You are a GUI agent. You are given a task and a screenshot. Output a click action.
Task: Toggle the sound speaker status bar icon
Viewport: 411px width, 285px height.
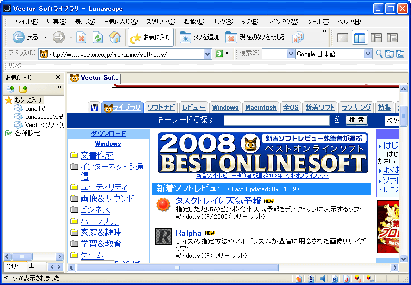click(323, 278)
